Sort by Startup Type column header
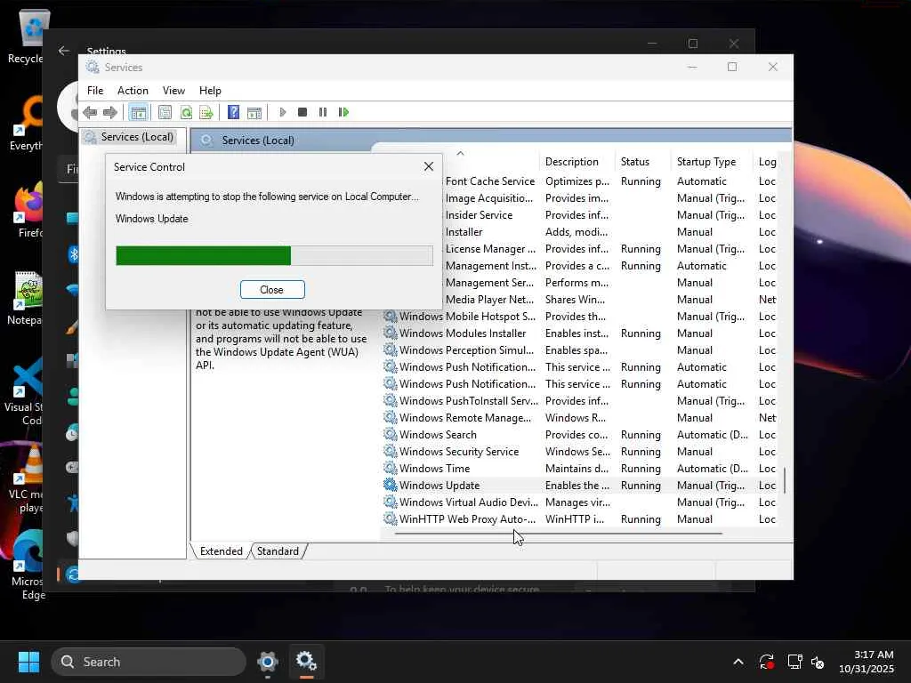The image size is (911, 683). coord(712,162)
